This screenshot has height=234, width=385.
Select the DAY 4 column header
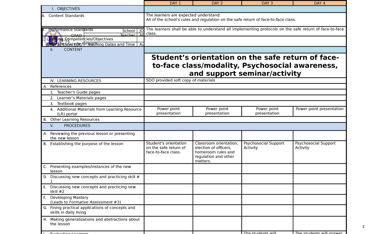[x=319, y=3]
